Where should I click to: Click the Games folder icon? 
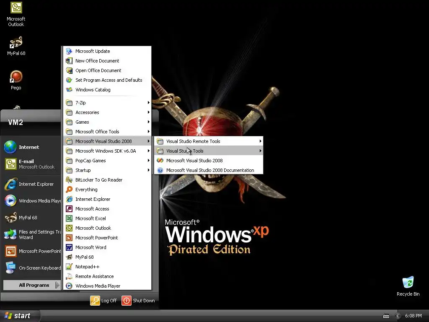coord(69,122)
